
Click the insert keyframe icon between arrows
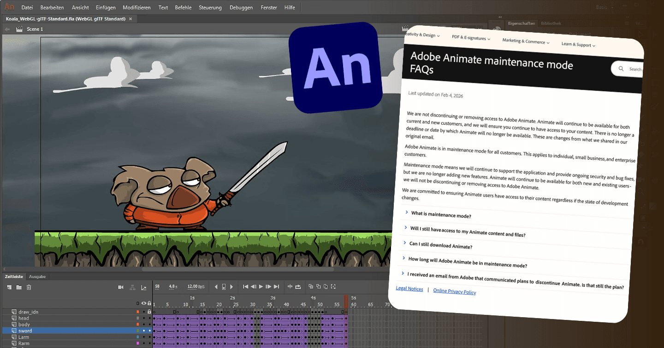[224, 287]
